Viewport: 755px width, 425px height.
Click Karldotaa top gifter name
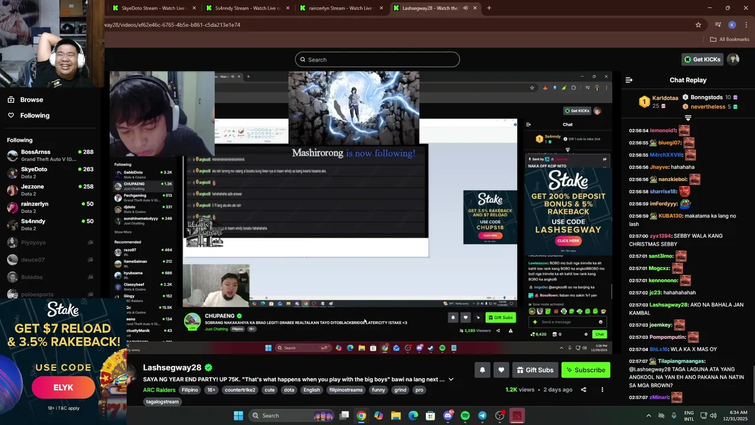coord(665,98)
